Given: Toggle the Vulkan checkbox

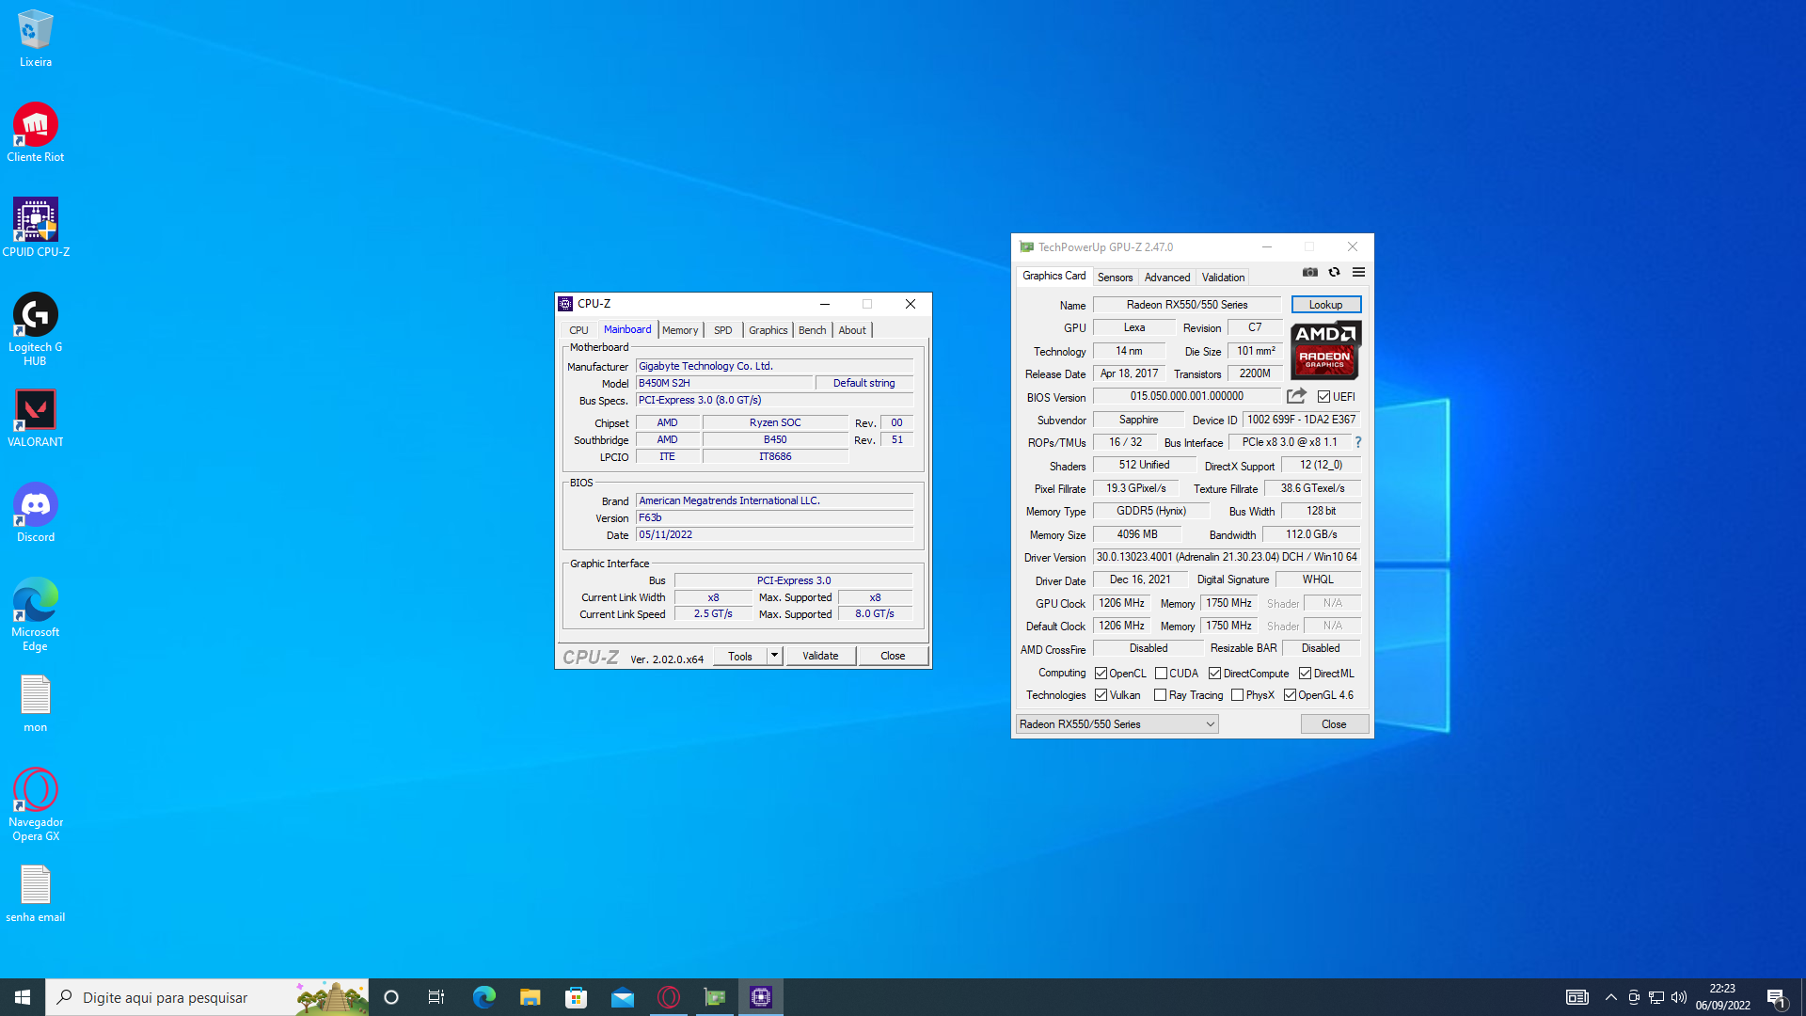Looking at the screenshot, I should 1101,695.
